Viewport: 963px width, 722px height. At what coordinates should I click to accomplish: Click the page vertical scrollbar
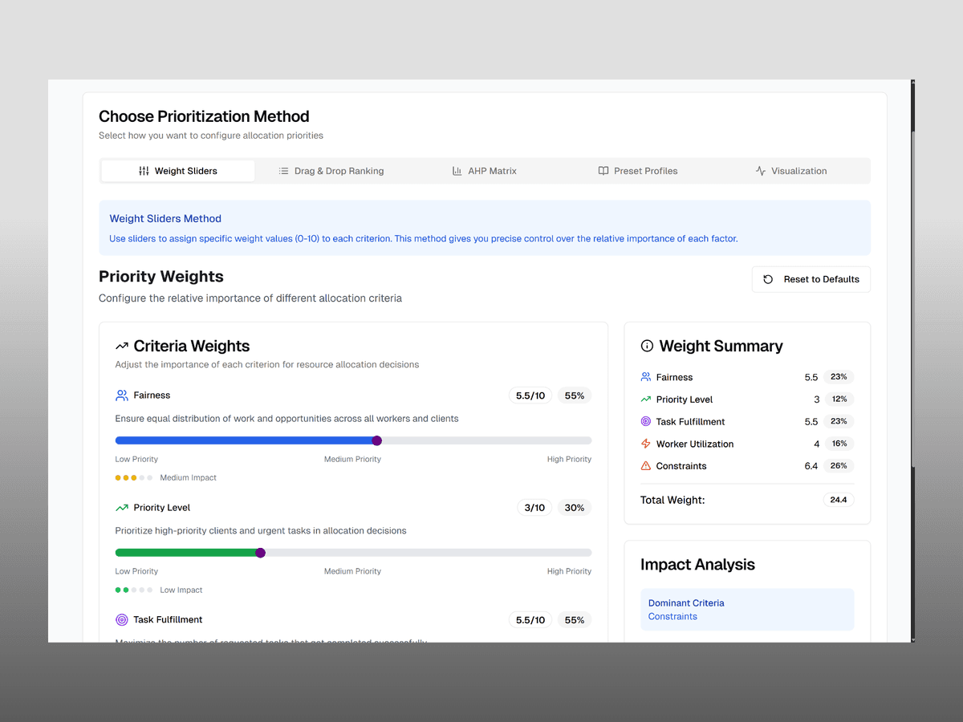[912, 361]
